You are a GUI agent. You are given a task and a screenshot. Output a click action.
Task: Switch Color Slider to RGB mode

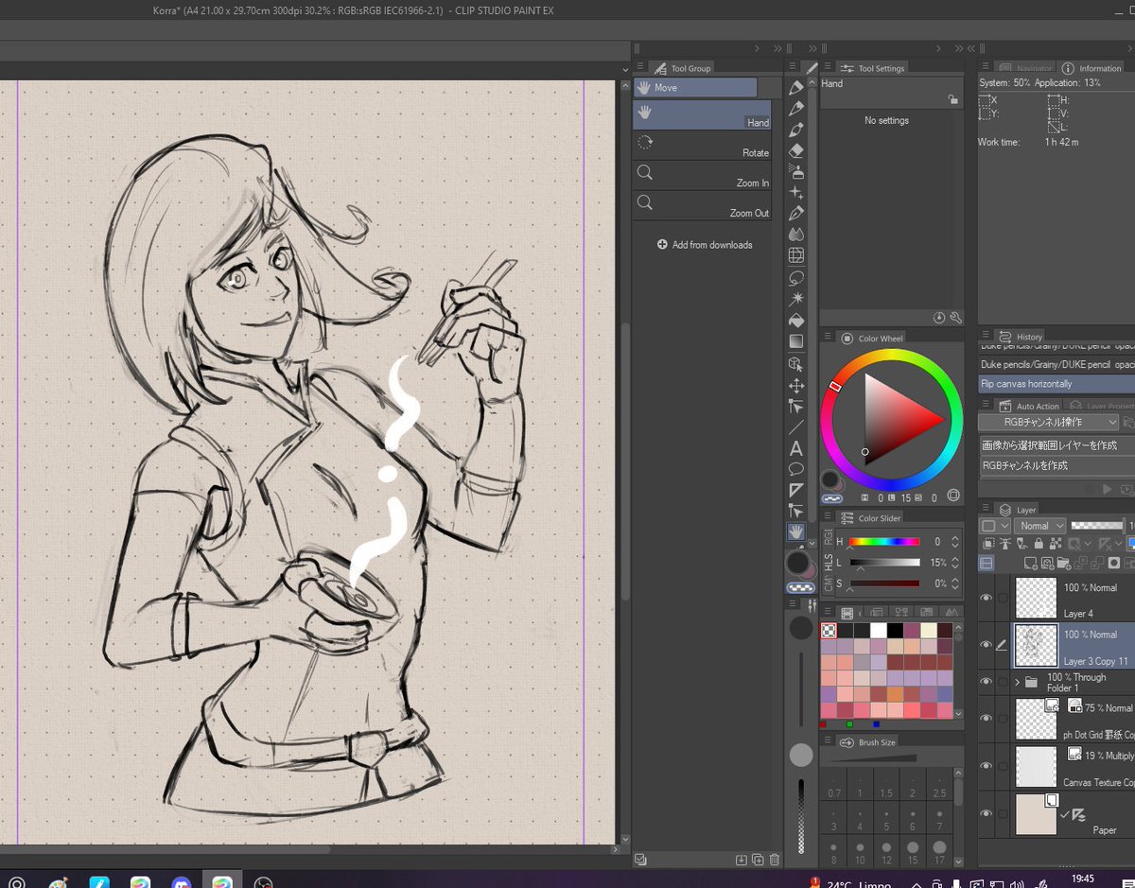coord(829,537)
